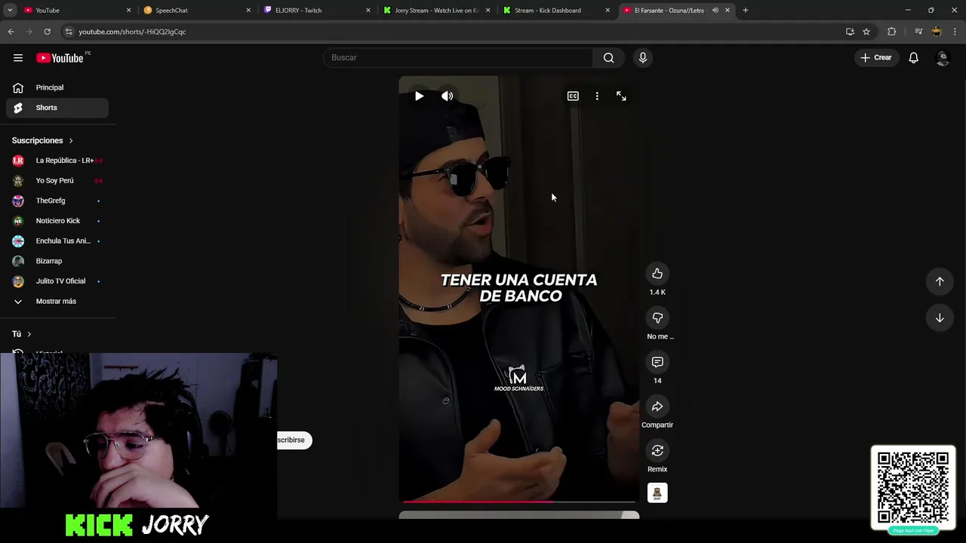Open Remix options for the Short
The image size is (966, 543).
(657, 451)
